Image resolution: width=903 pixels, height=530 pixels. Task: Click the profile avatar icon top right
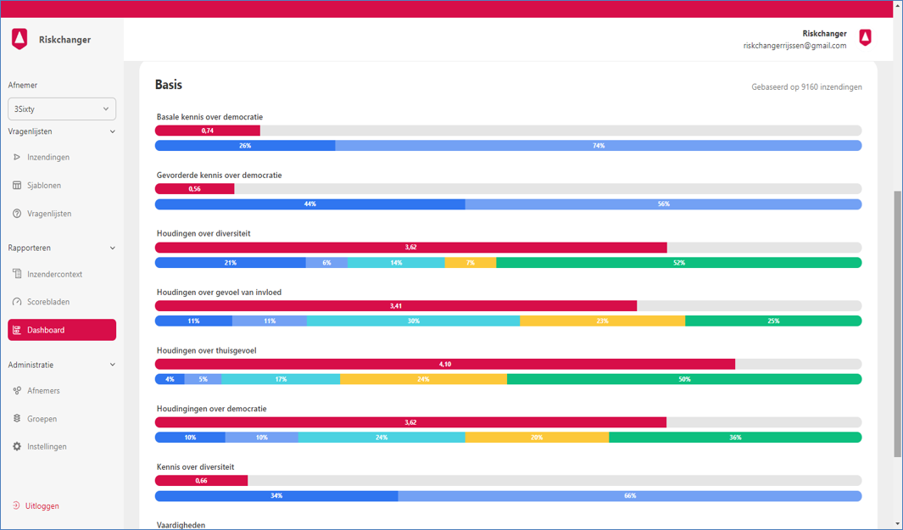point(865,38)
